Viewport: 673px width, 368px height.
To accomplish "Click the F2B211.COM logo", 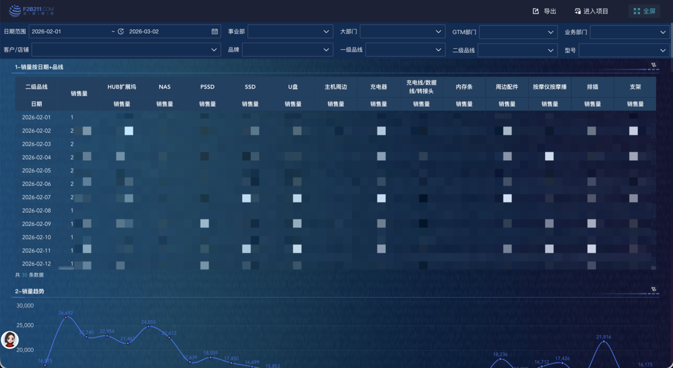I will 31,11.
